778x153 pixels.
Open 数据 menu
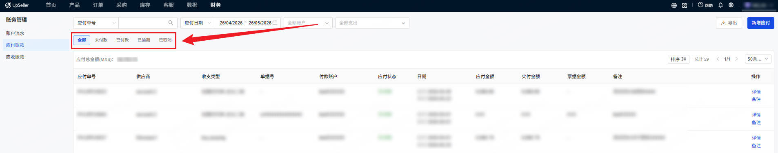coord(192,5)
